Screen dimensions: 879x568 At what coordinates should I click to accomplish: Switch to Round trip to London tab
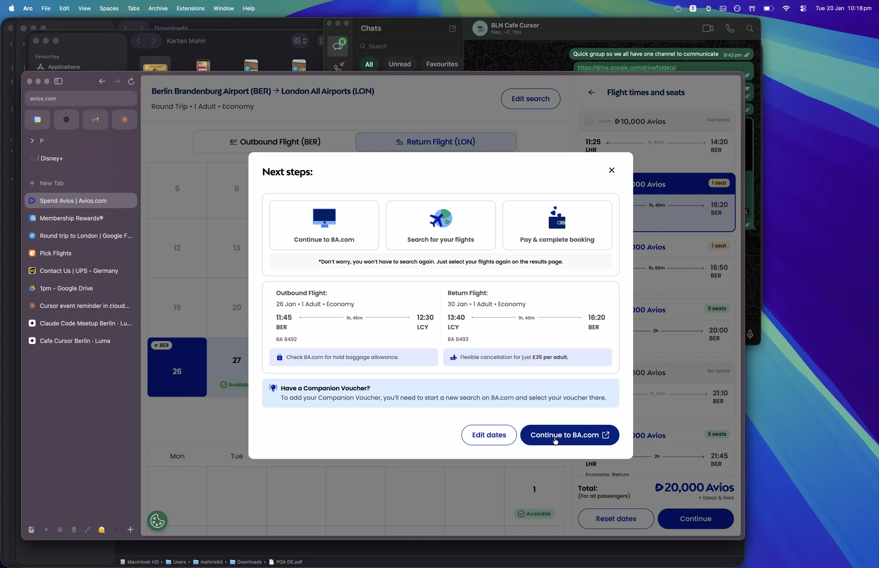click(x=81, y=236)
